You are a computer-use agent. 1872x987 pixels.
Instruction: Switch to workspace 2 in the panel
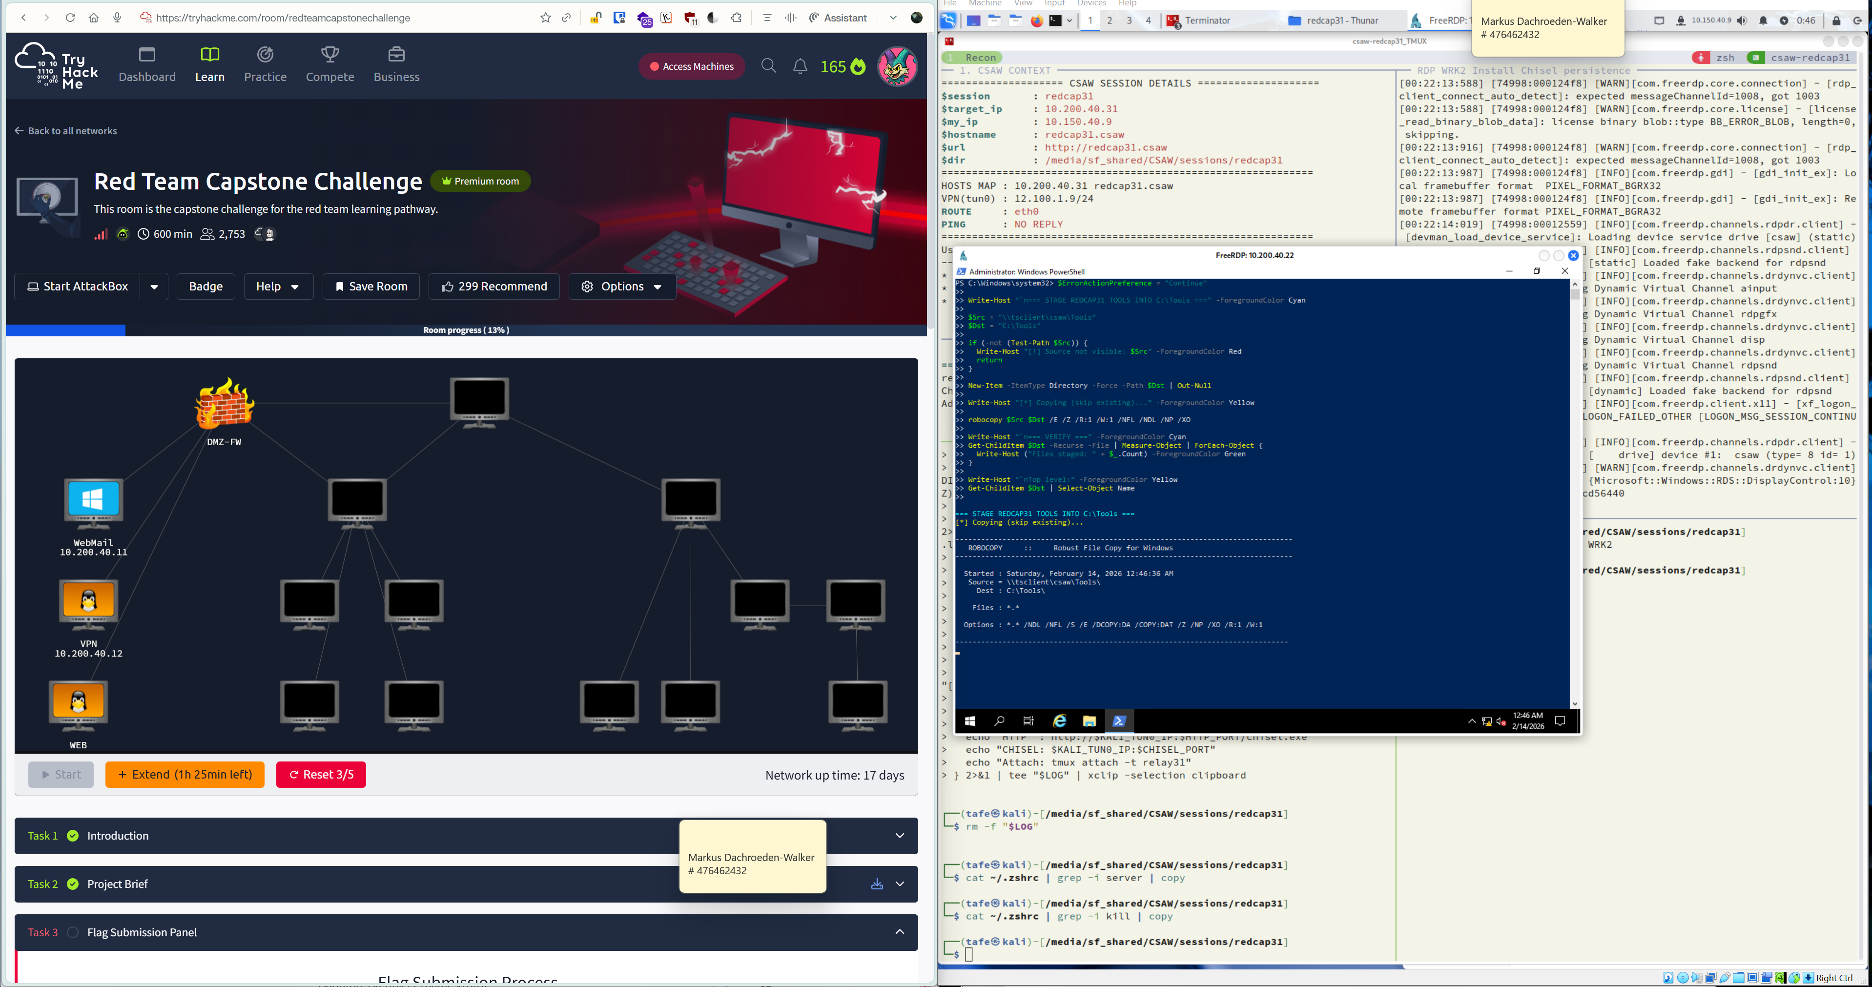click(1109, 21)
